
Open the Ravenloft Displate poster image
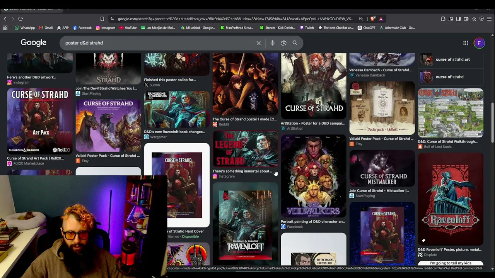pyautogui.click(x=451, y=199)
